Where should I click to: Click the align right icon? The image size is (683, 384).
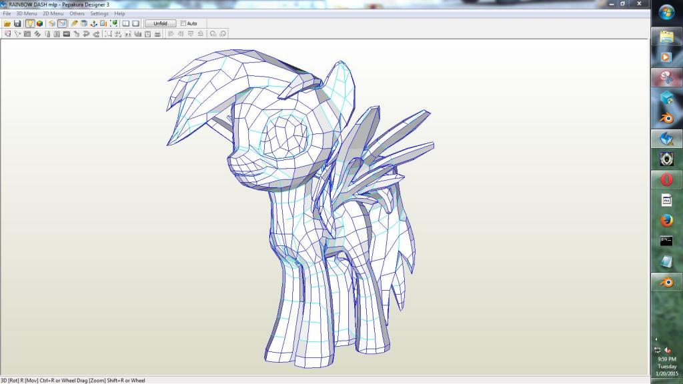tap(180, 33)
